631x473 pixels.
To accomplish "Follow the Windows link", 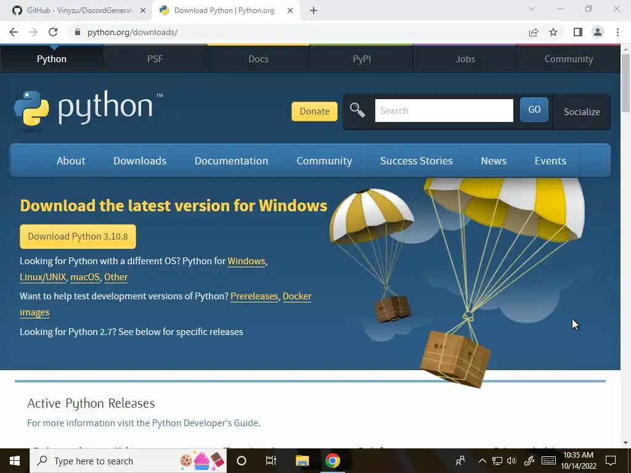I will (x=246, y=261).
